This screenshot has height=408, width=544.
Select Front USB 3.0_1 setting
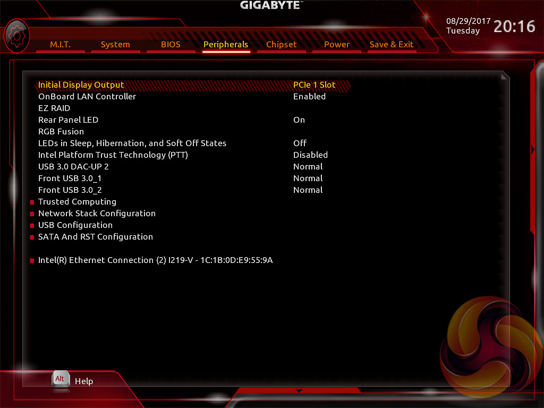(x=70, y=178)
